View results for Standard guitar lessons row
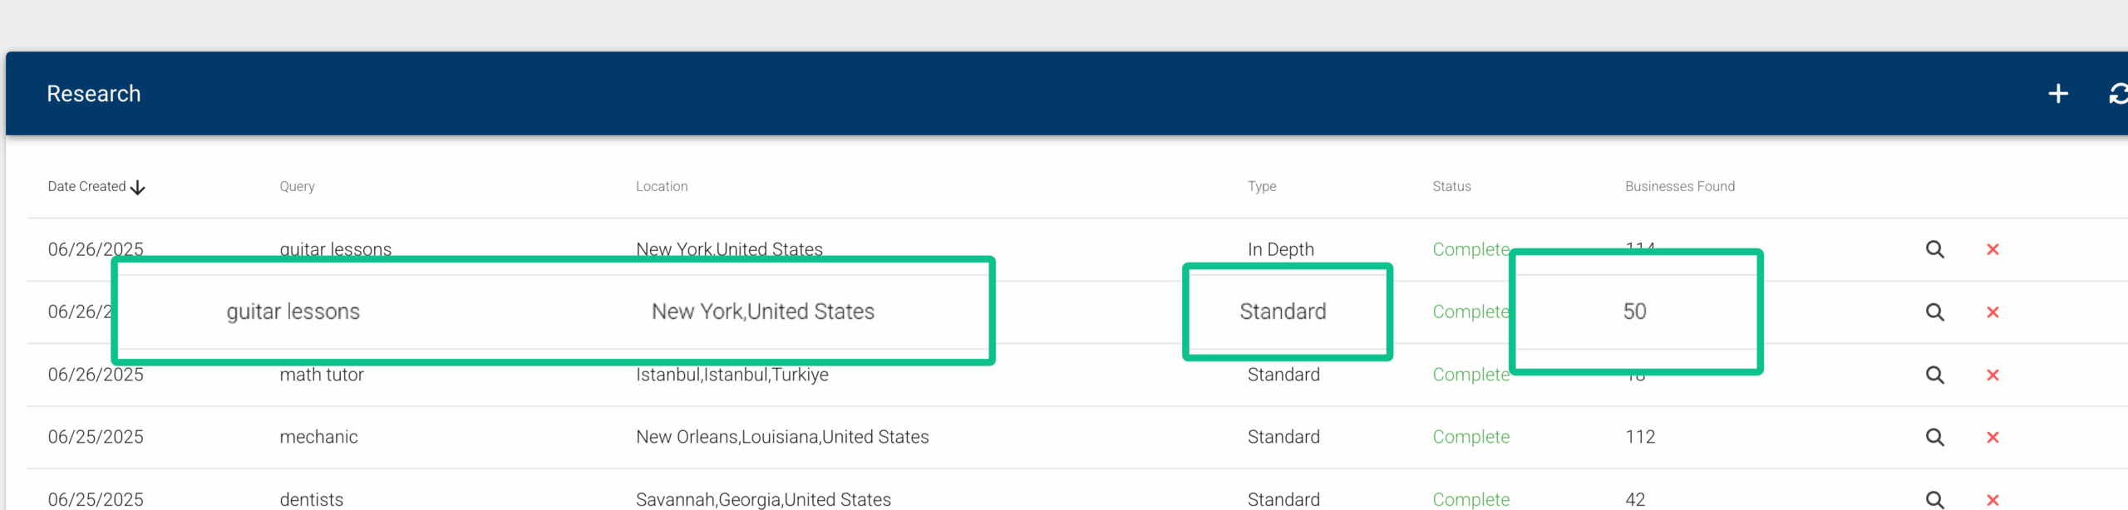The image size is (2128, 510). pyautogui.click(x=1935, y=312)
